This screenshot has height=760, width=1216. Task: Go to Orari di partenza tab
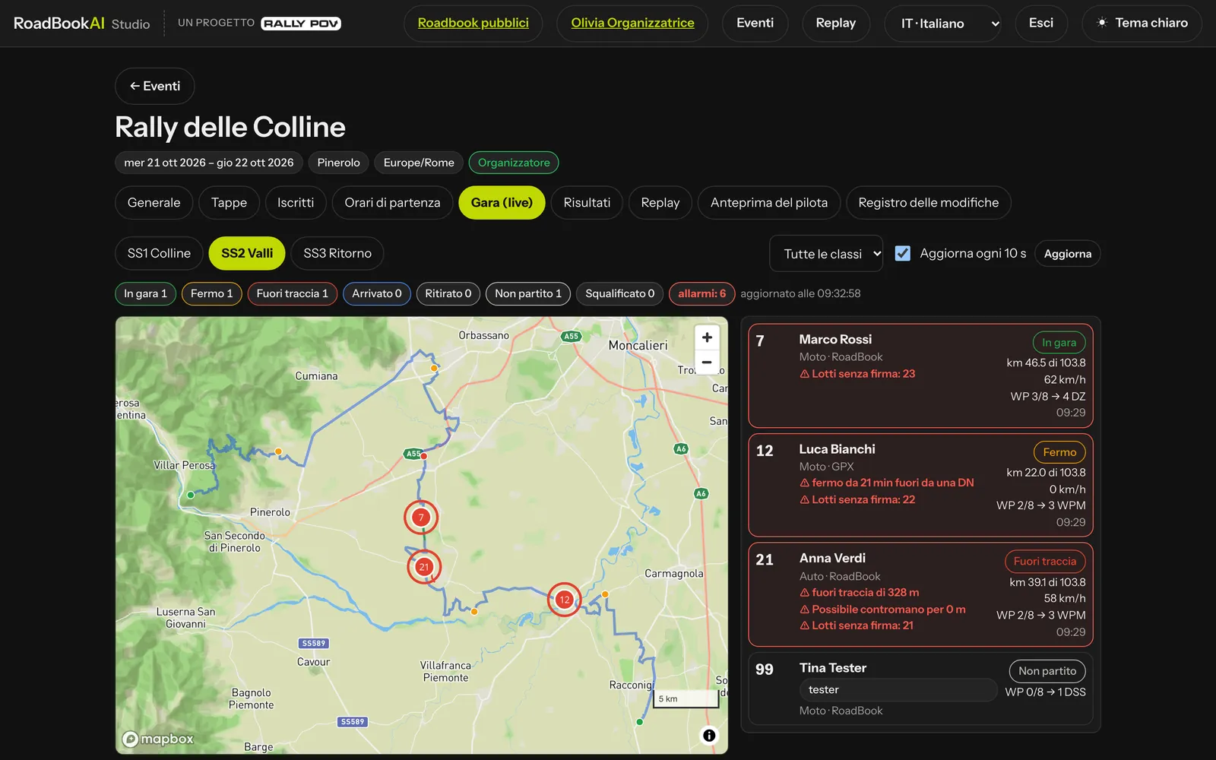(x=392, y=203)
